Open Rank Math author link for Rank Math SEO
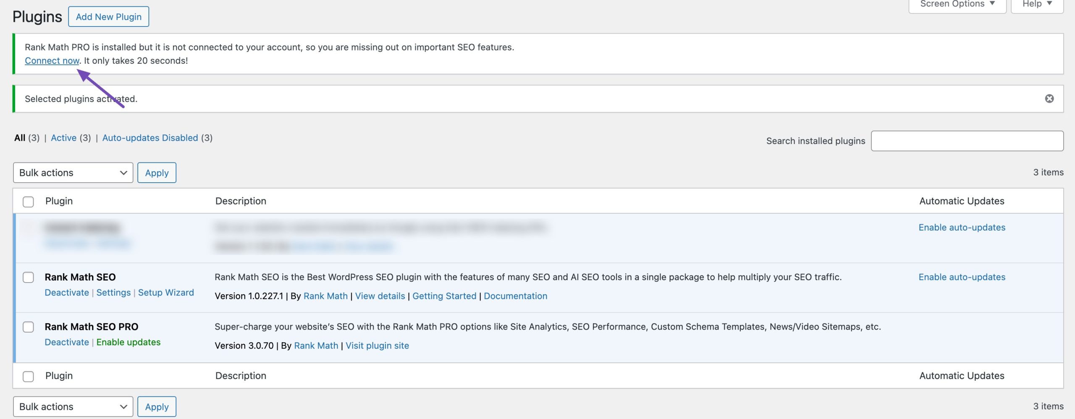Viewport: 1075px width, 419px height. click(x=325, y=296)
